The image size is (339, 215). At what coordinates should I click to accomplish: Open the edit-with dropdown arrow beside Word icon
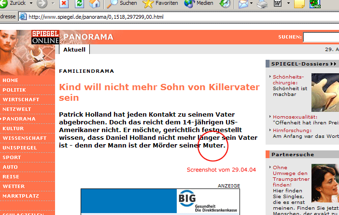tap(288, 3)
